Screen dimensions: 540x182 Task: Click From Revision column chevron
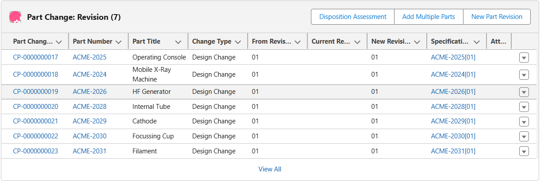[297, 42]
